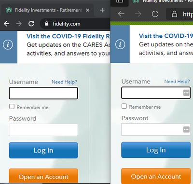Screen dimensions: 193x184
Task: Click the Log In button in left window
Action: point(43,150)
